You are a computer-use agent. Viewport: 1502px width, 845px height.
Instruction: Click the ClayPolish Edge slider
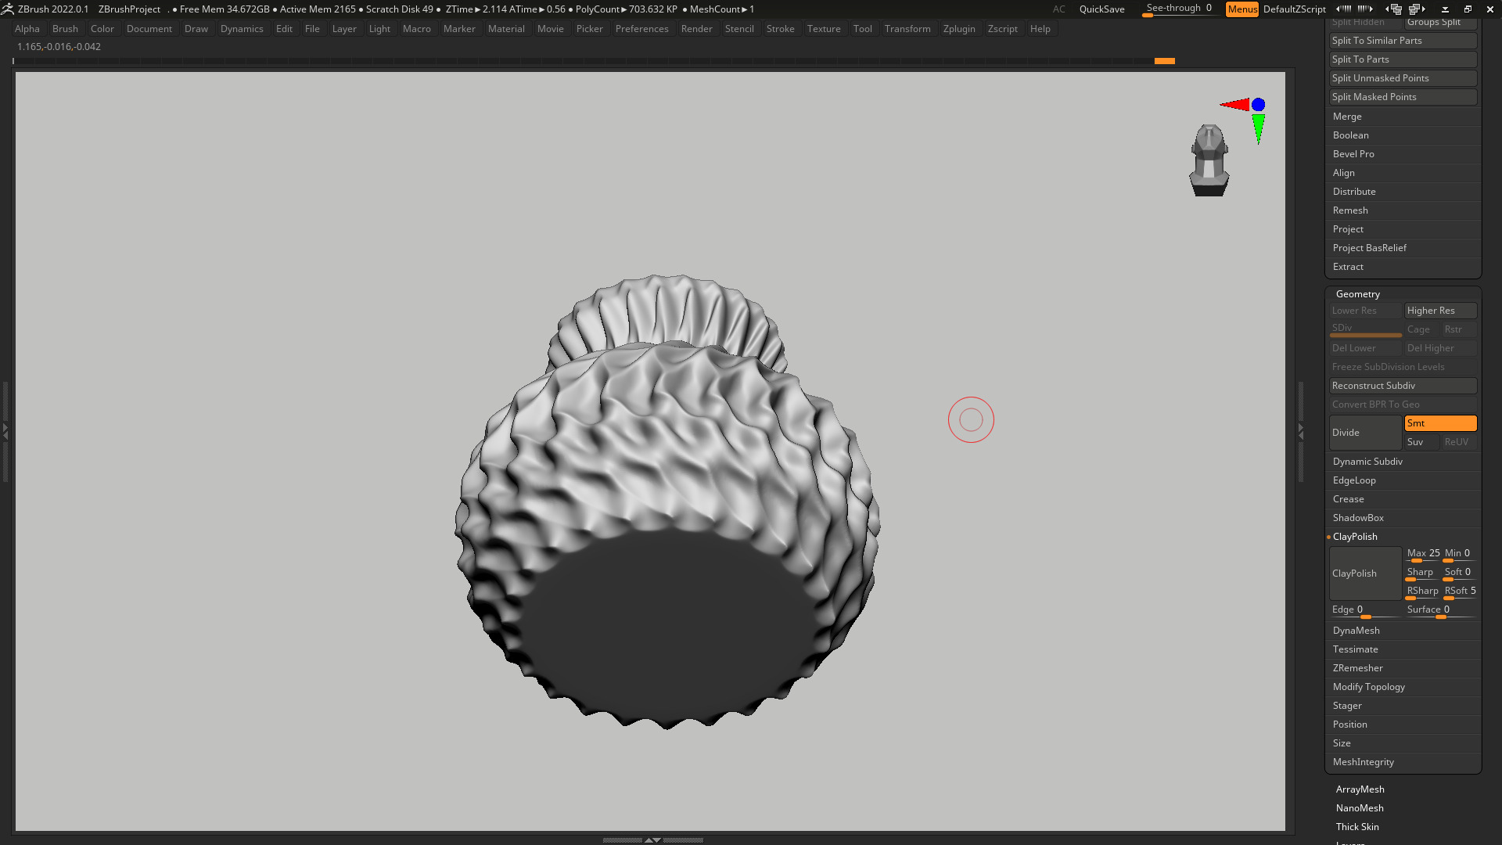pyautogui.click(x=1365, y=611)
